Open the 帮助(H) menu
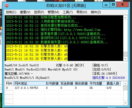 (82, 12)
